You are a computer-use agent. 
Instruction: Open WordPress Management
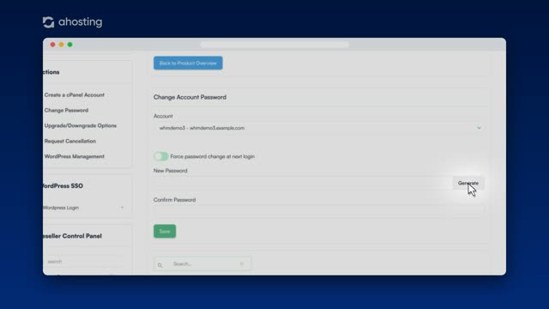point(75,156)
